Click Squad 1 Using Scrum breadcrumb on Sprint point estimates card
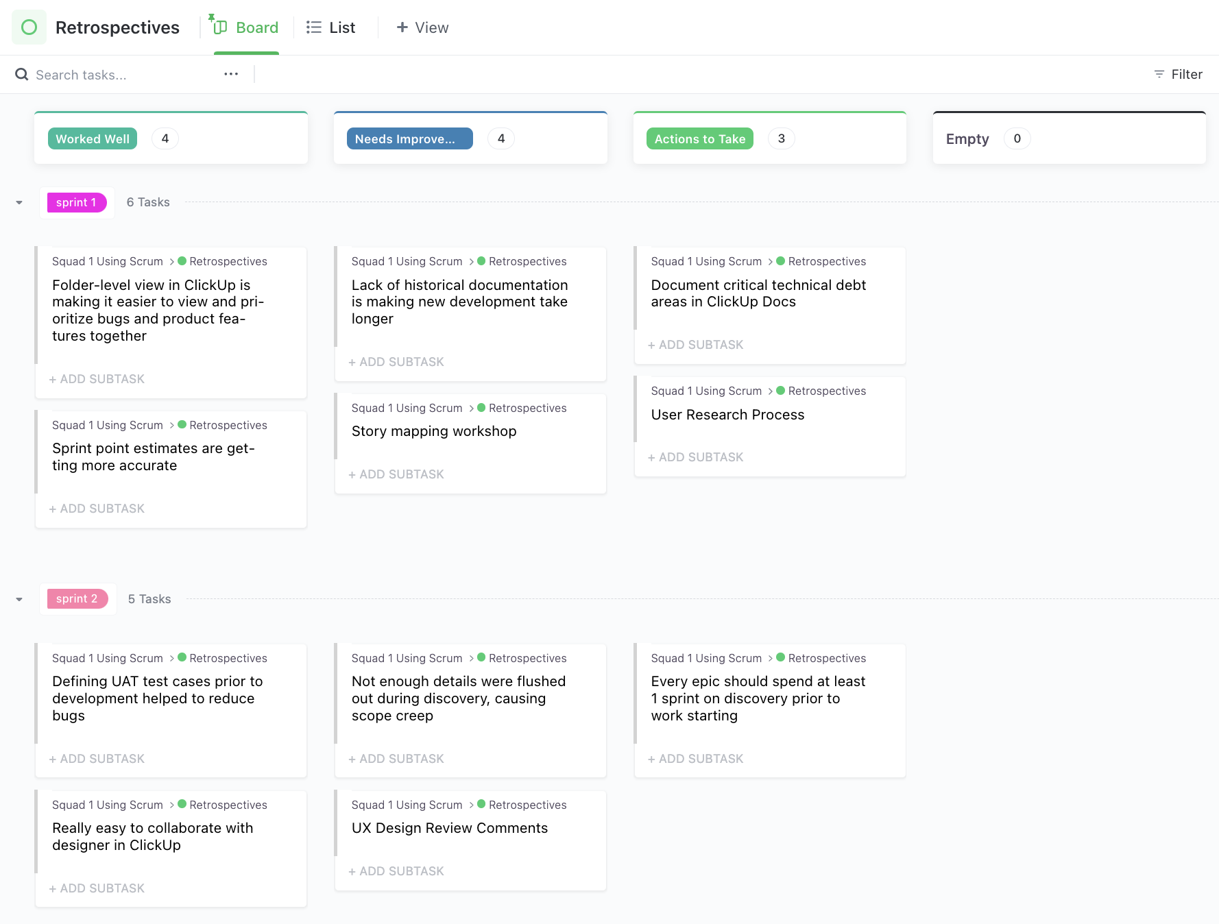The width and height of the screenshot is (1219, 924). [108, 425]
